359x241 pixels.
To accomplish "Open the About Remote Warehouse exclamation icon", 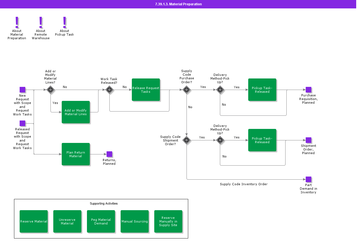I will point(41,22).
